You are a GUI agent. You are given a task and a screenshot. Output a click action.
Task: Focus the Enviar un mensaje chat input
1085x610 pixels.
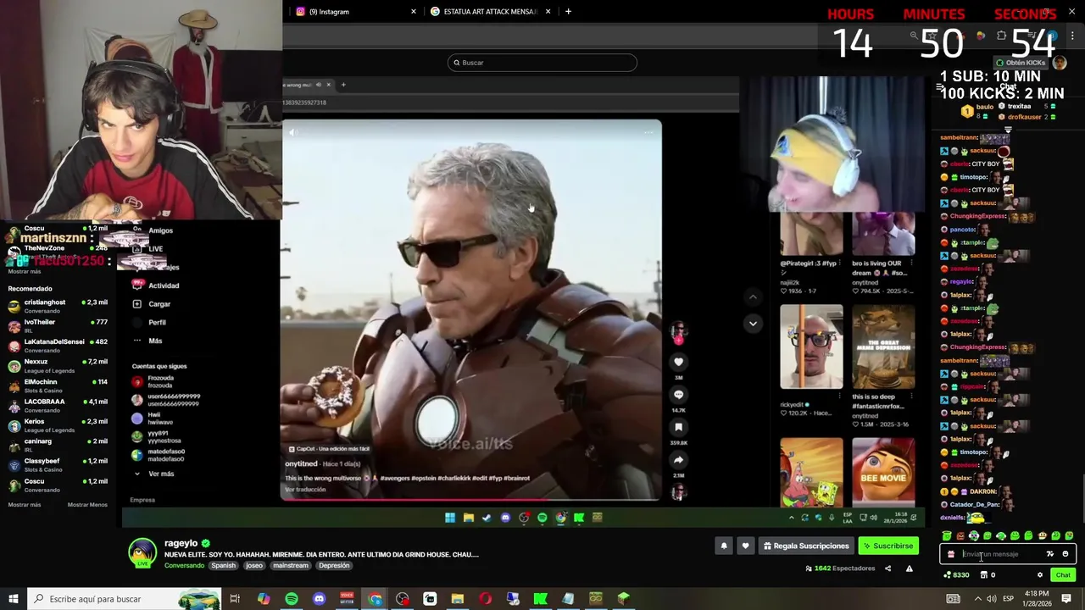click(x=1008, y=554)
